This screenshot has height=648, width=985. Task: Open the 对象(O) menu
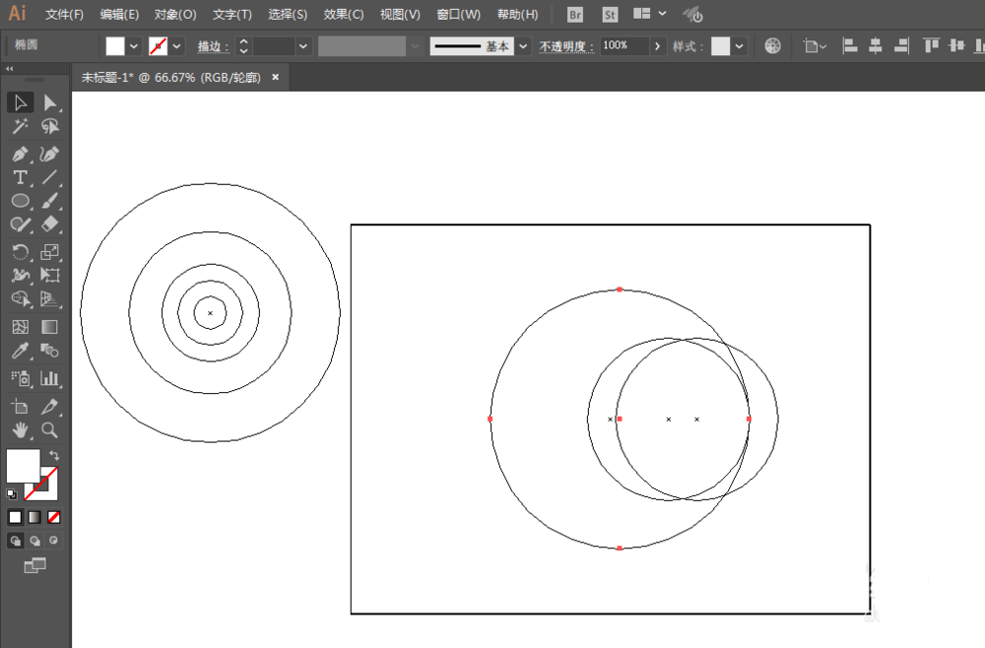175,15
